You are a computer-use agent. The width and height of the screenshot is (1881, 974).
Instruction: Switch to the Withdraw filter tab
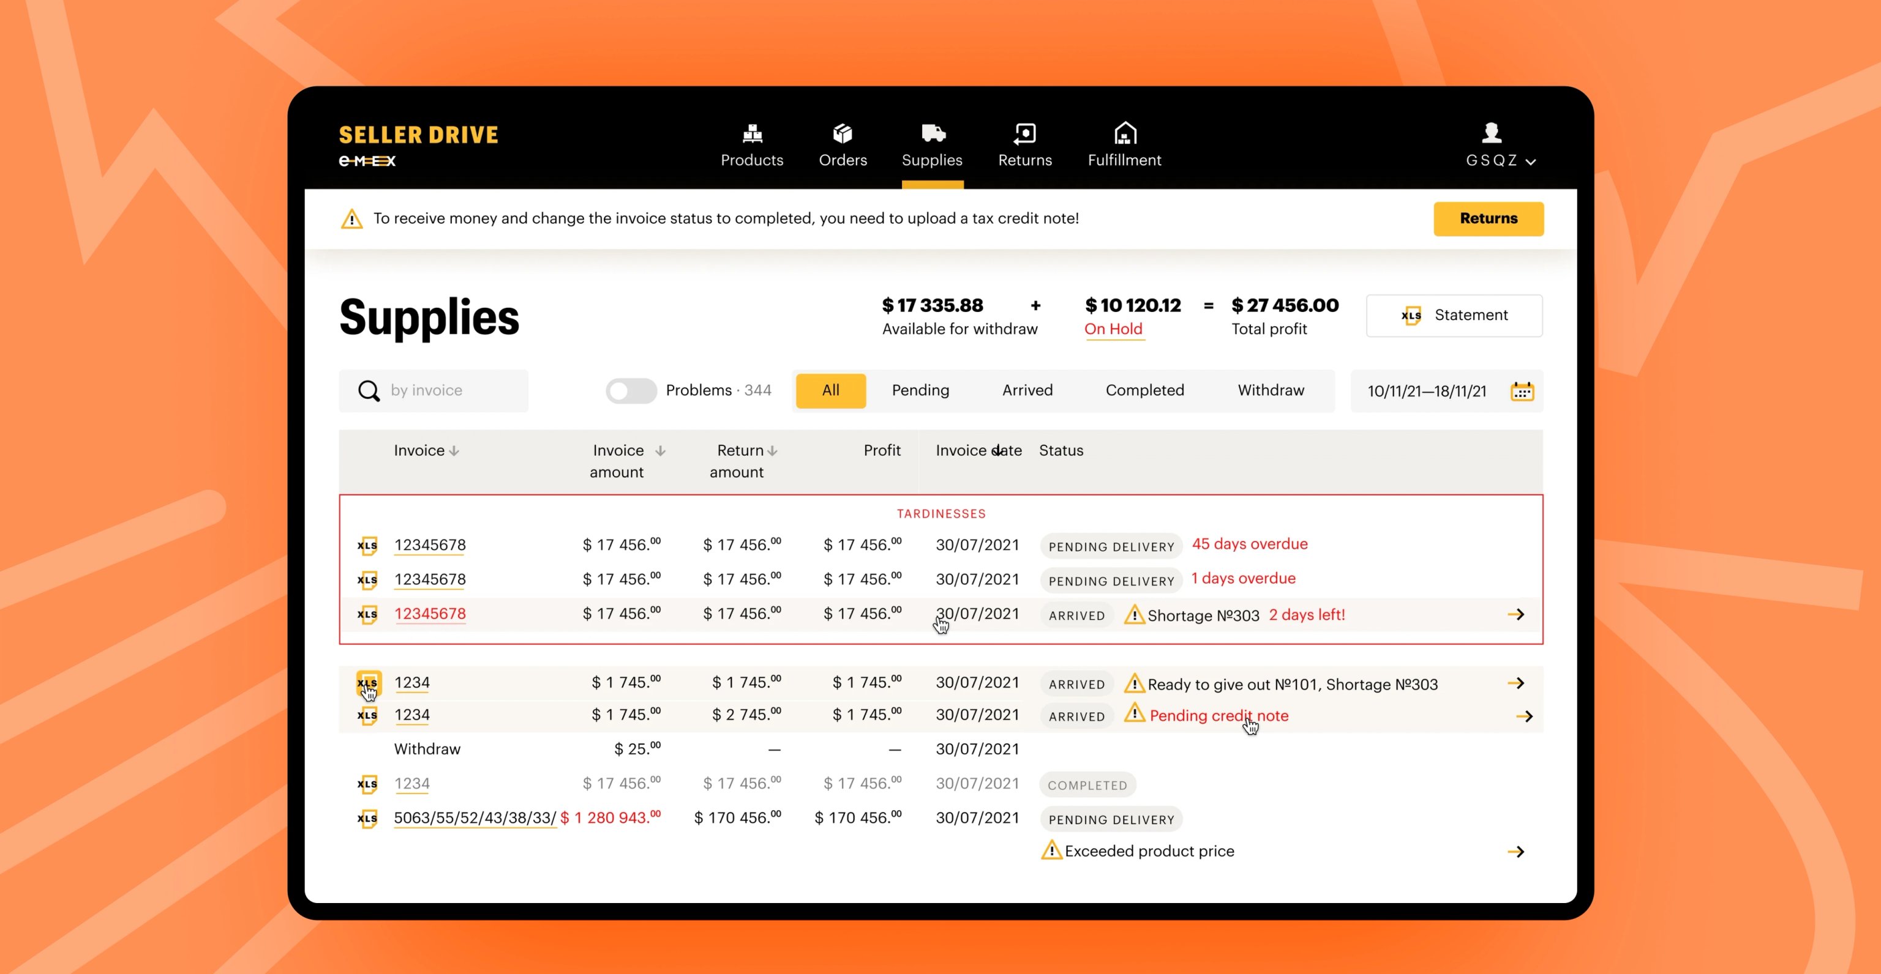point(1271,390)
